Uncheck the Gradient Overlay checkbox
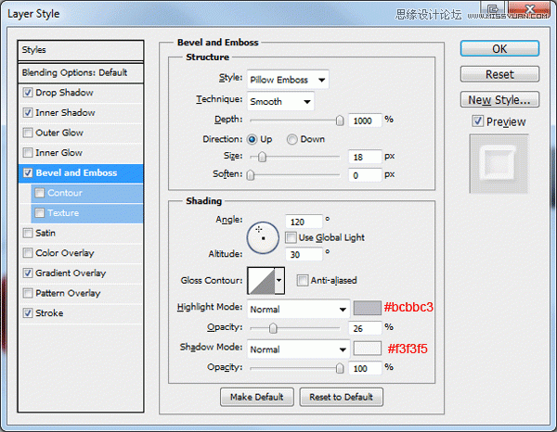The width and height of the screenshot is (557, 432). (x=27, y=273)
